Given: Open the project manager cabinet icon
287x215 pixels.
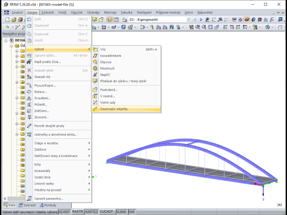Looking at the screenshot, I should point(20,20).
